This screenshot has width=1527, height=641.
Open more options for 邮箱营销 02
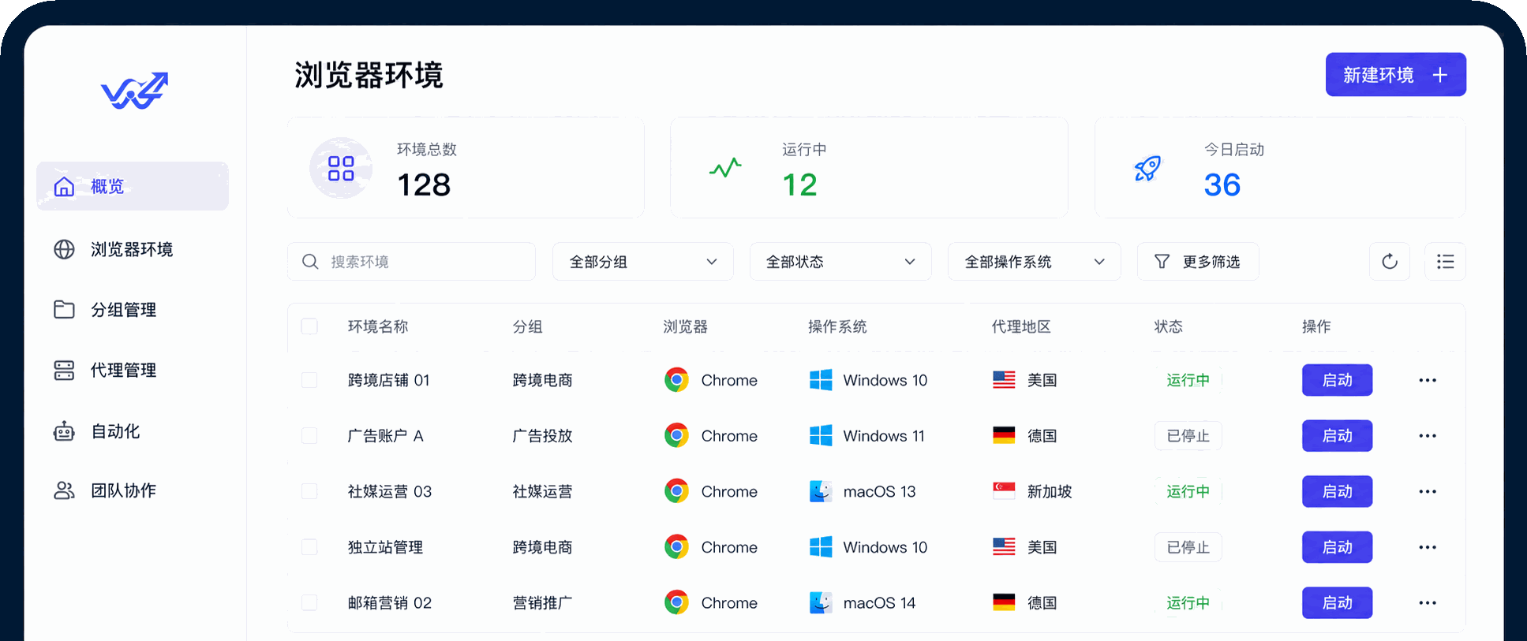click(x=1428, y=603)
